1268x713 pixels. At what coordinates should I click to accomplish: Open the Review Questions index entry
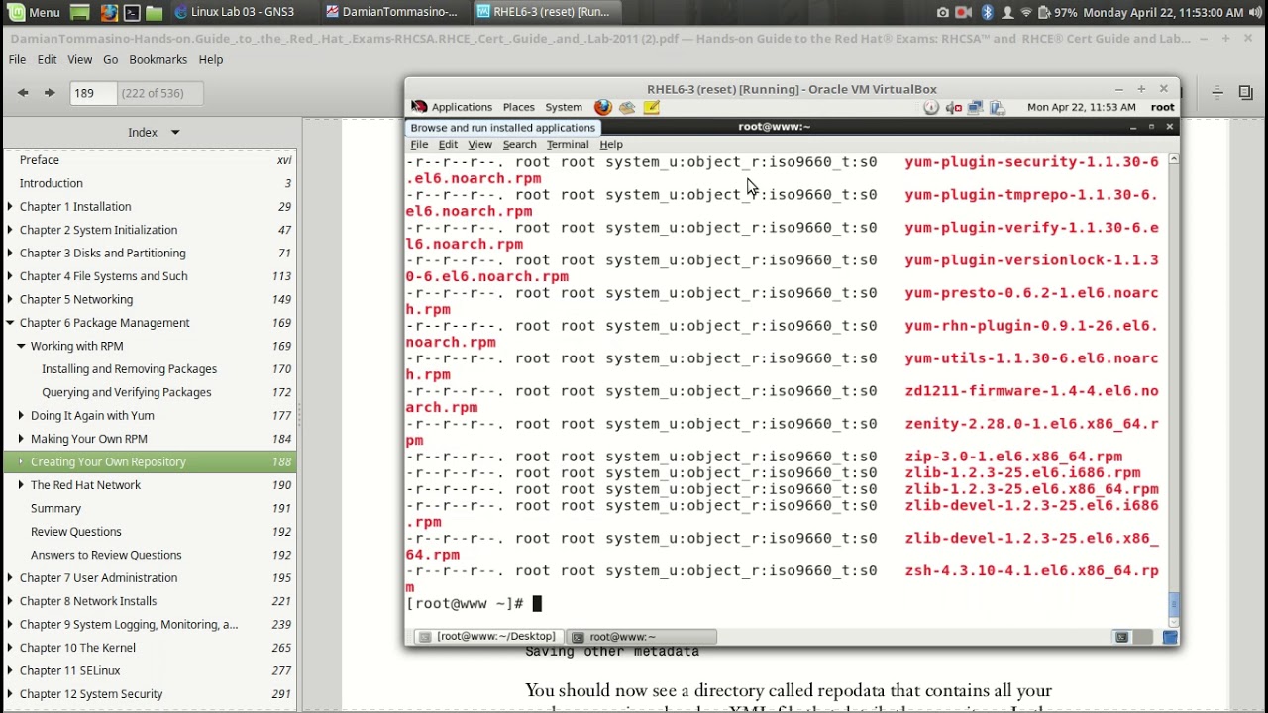pyautogui.click(x=75, y=532)
